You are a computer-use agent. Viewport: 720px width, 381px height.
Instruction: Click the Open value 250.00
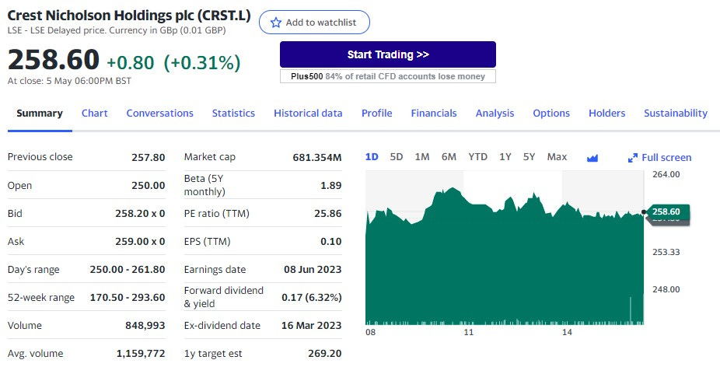click(x=149, y=186)
